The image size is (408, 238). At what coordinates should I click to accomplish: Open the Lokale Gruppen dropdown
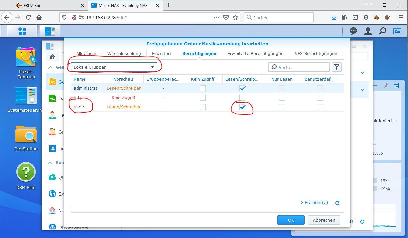tap(114, 67)
